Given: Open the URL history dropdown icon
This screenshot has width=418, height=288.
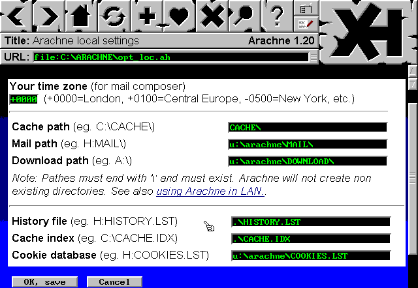Looking at the screenshot, I should 313,57.
